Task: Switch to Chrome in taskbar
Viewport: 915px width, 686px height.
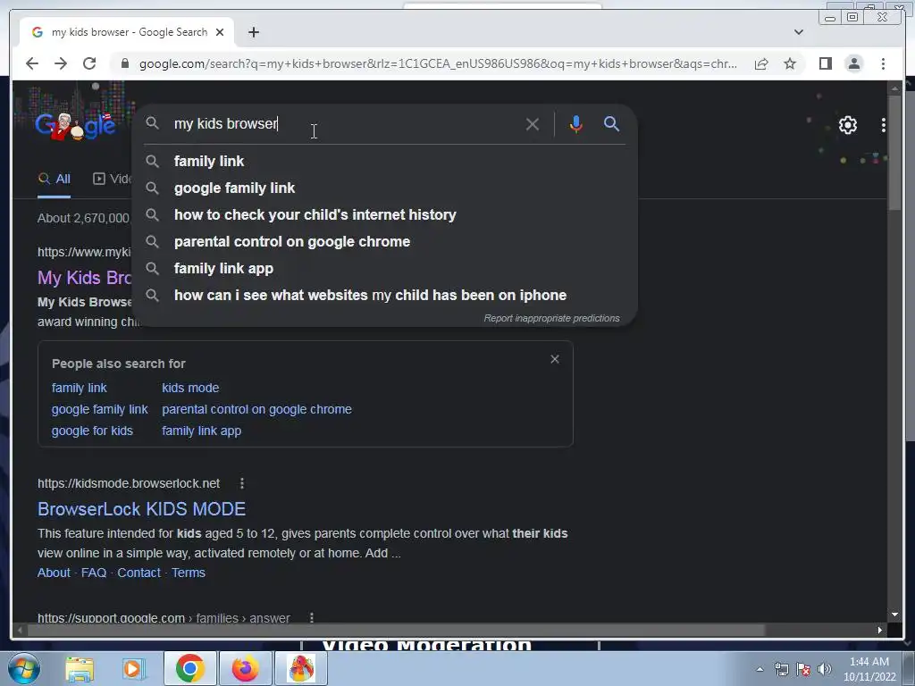Action: [189, 668]
